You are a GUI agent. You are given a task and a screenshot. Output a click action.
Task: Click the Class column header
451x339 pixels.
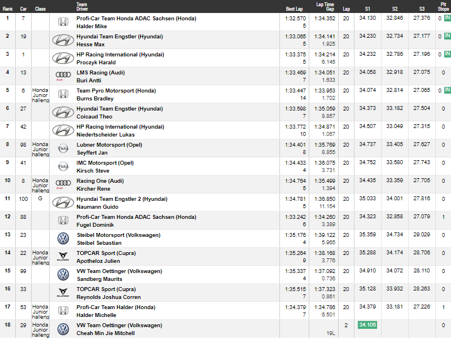point(40,9)
